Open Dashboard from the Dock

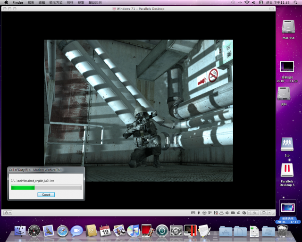tap(34, 231)
